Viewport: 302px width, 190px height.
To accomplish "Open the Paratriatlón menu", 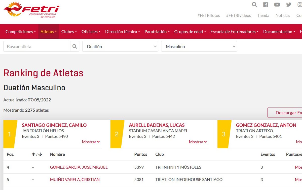I will coord(157,32).
